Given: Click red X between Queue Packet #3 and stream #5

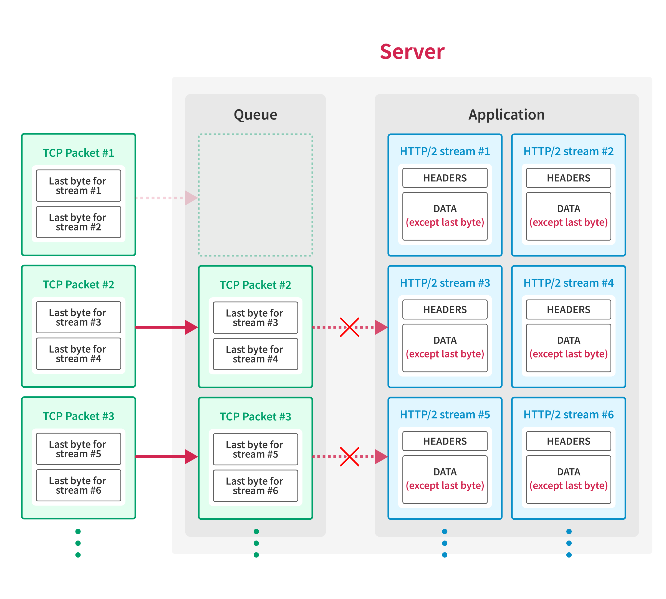Looking at the screenshot, I should (x=349, y=457).
